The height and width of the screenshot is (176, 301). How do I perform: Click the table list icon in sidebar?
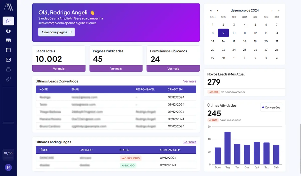tap(8, 40)
